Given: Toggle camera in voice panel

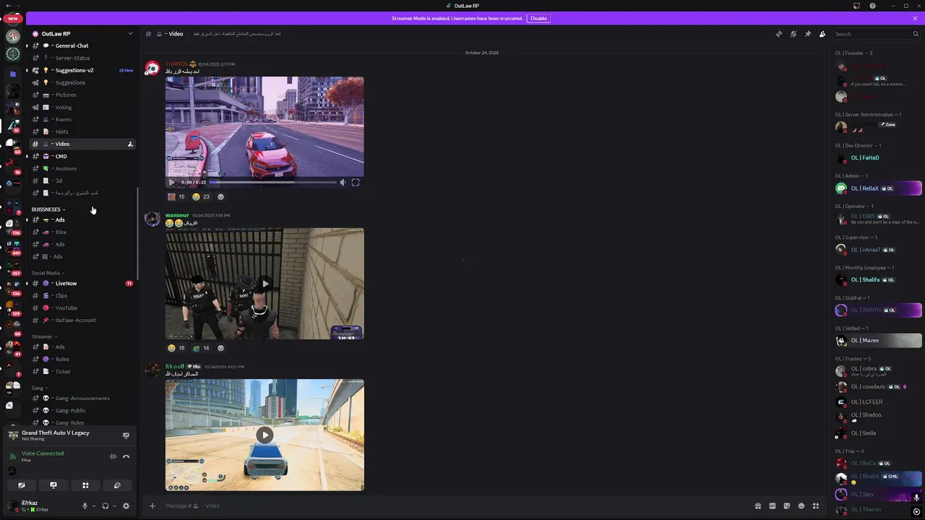Looking at the screenshot, I should 22,485.
